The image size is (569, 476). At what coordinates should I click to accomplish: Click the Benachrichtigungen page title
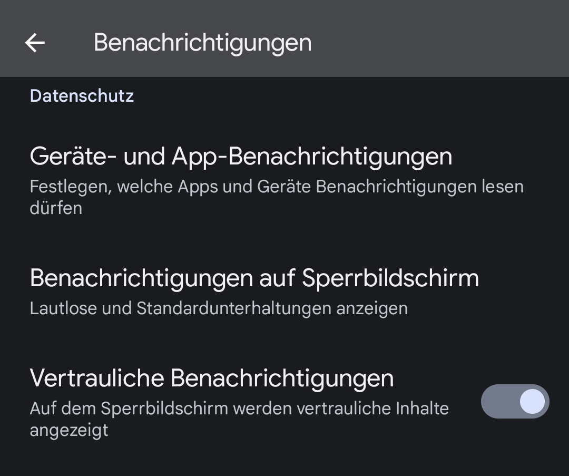[x=202, y=43]
